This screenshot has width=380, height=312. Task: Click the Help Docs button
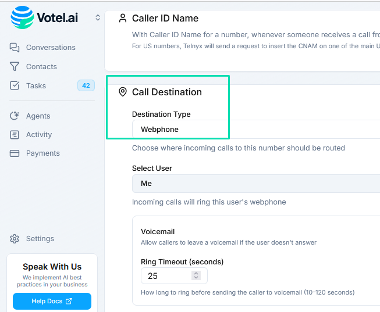click(x=52, y=301)
